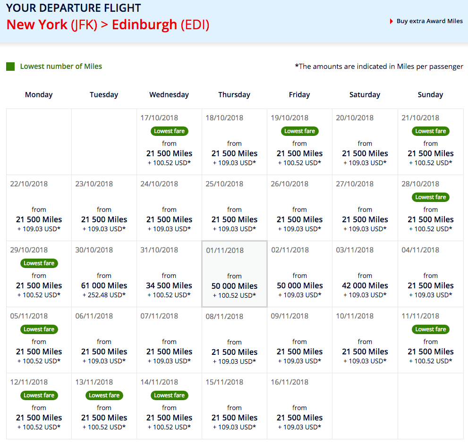Click the Thursday column header
Image resolution: width=468 pixels, height=445 pixels.
[x=234, y=94]
